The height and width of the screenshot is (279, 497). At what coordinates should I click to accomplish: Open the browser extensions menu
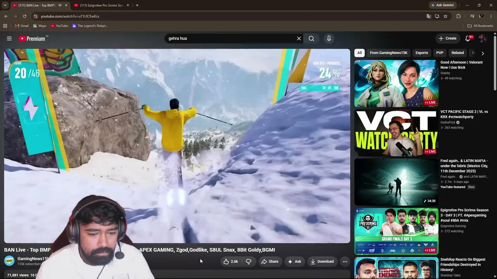(x=459, y=16)
